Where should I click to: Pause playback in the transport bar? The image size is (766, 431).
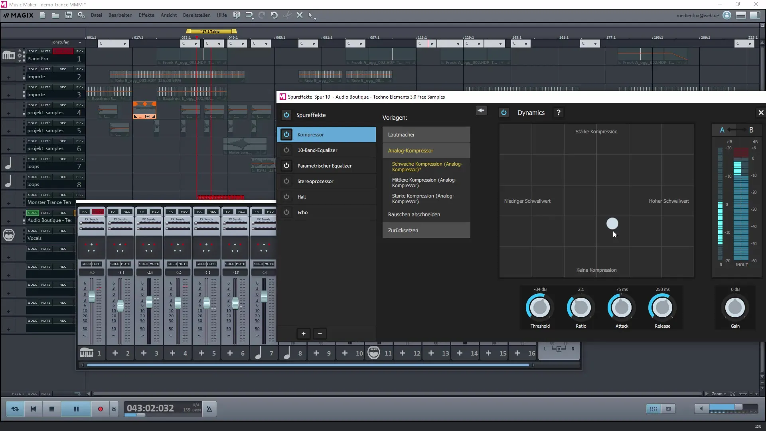[76, 409]
